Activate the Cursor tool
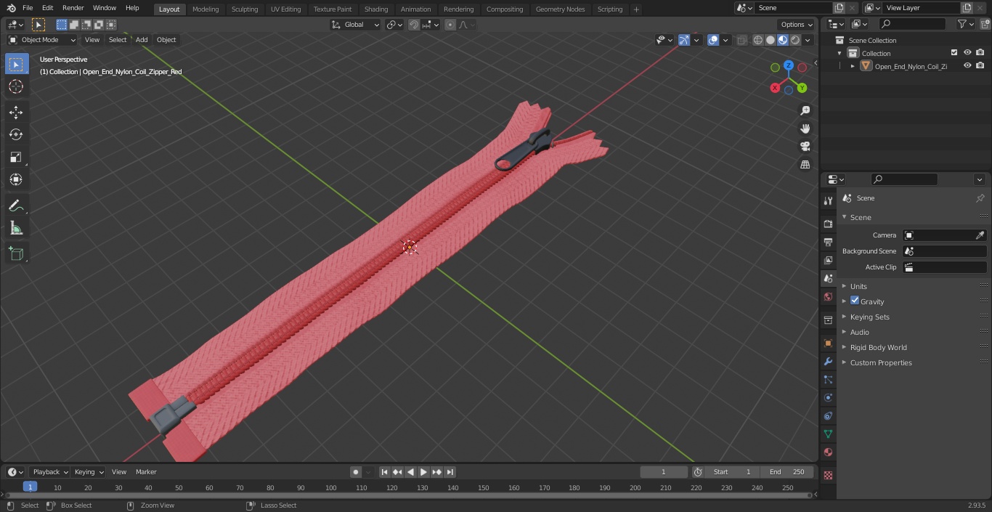Image resolution: width=992 pixels, height=512 pixels. click(x=16, y=86)
